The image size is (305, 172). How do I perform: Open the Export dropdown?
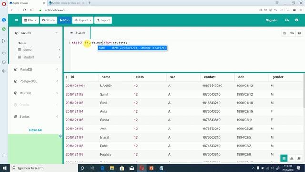(x=83, y=20)
